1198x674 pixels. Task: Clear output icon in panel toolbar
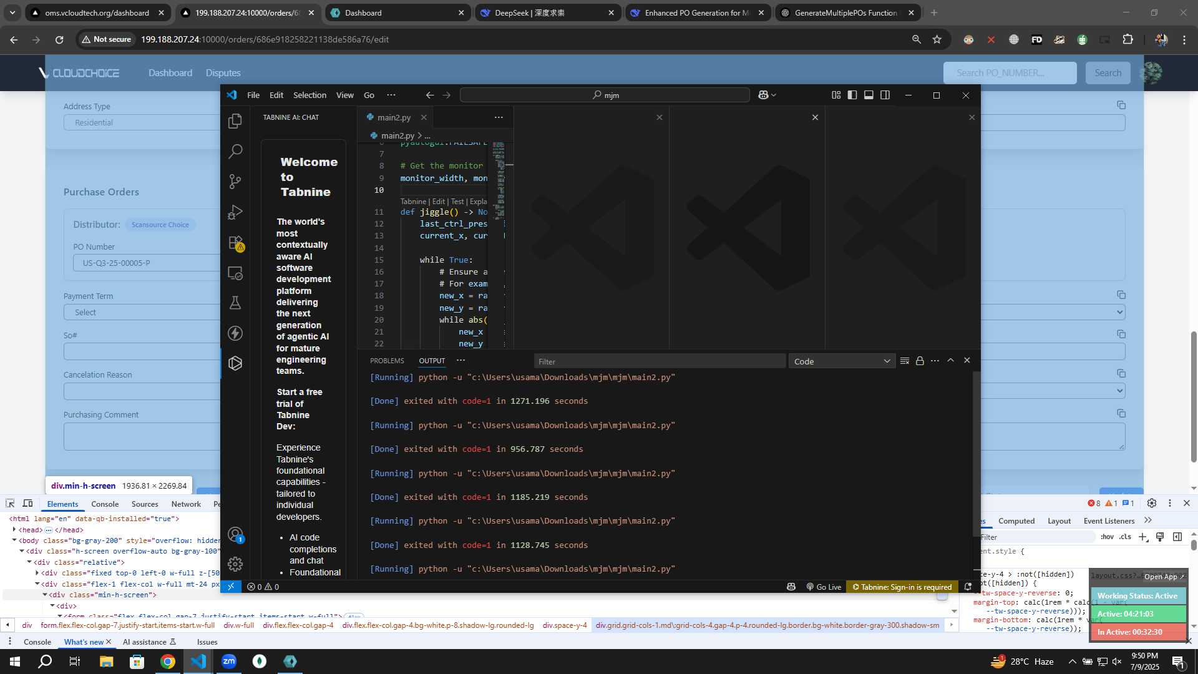(x=905, y=361)
